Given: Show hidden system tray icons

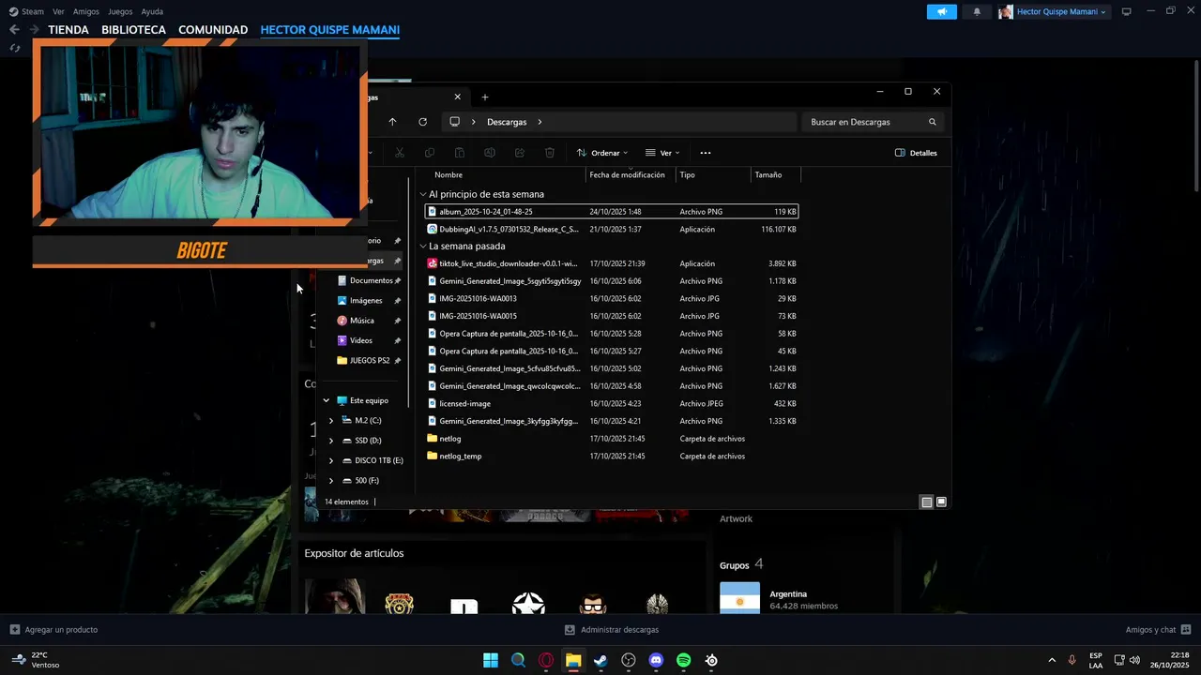Looking at the screenshot, I should click(1051, 660).
